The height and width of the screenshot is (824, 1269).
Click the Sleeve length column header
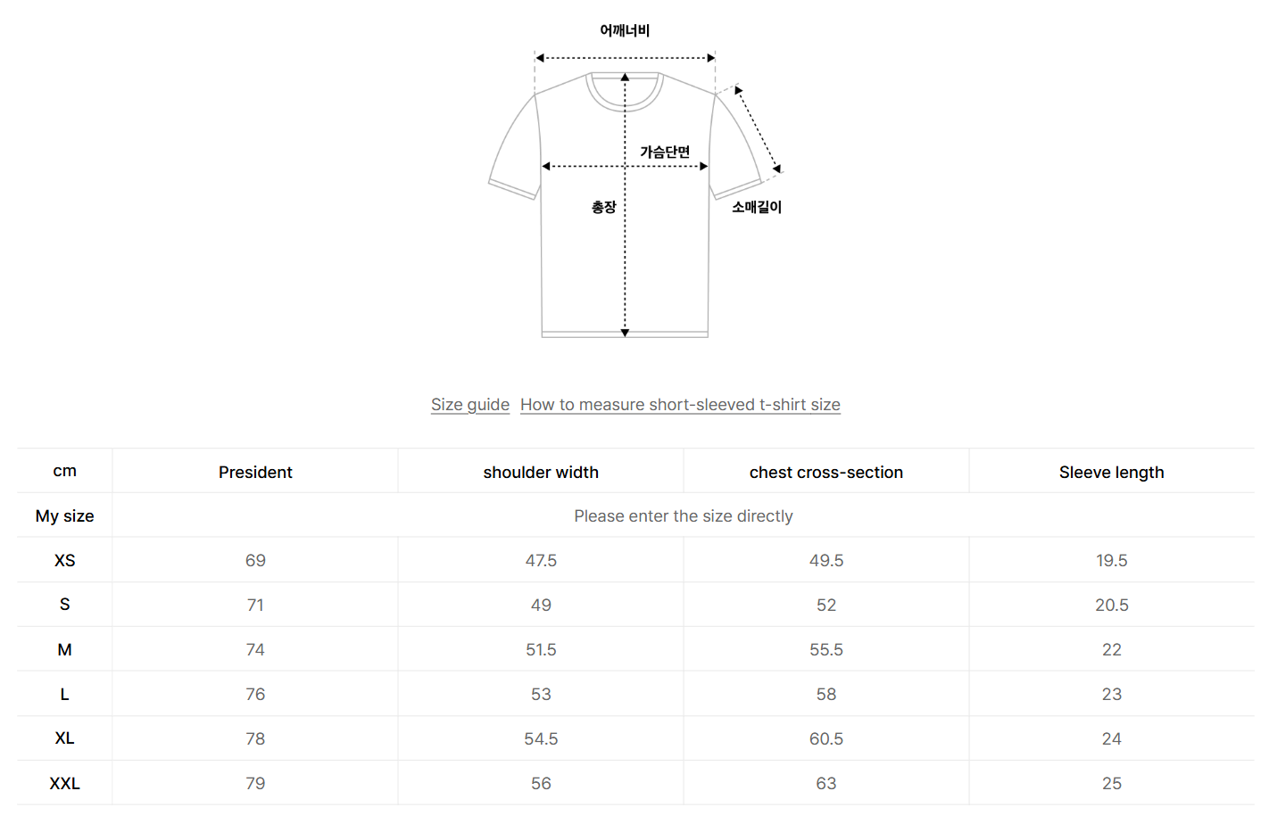point(1111,472)
